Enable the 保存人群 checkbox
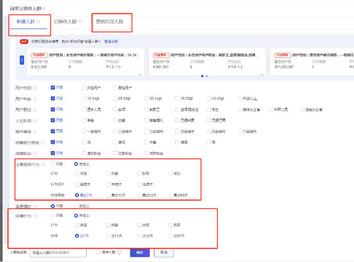This screenshot has height=262, width=354. tap(98, 252)
